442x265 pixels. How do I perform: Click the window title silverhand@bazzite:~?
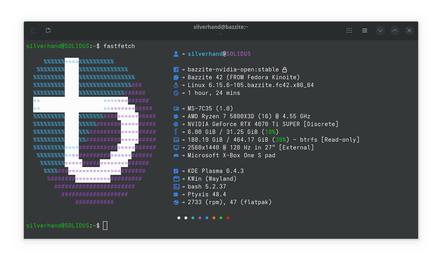click(x=221, y=27)
